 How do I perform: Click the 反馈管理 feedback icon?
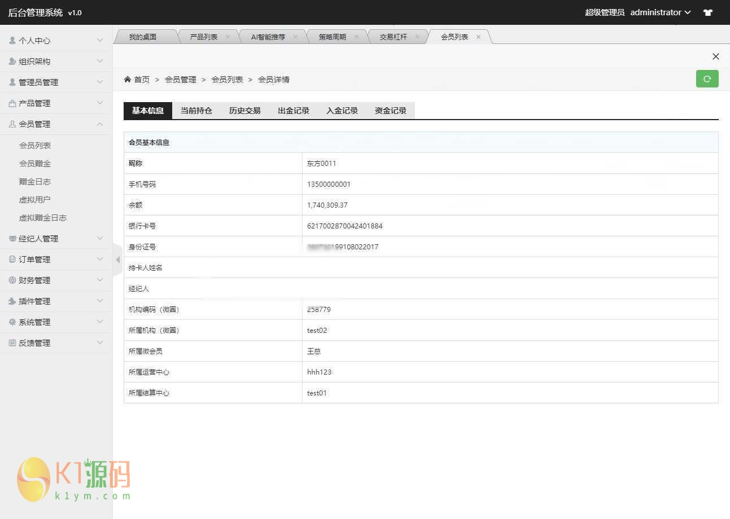(12, 342)
